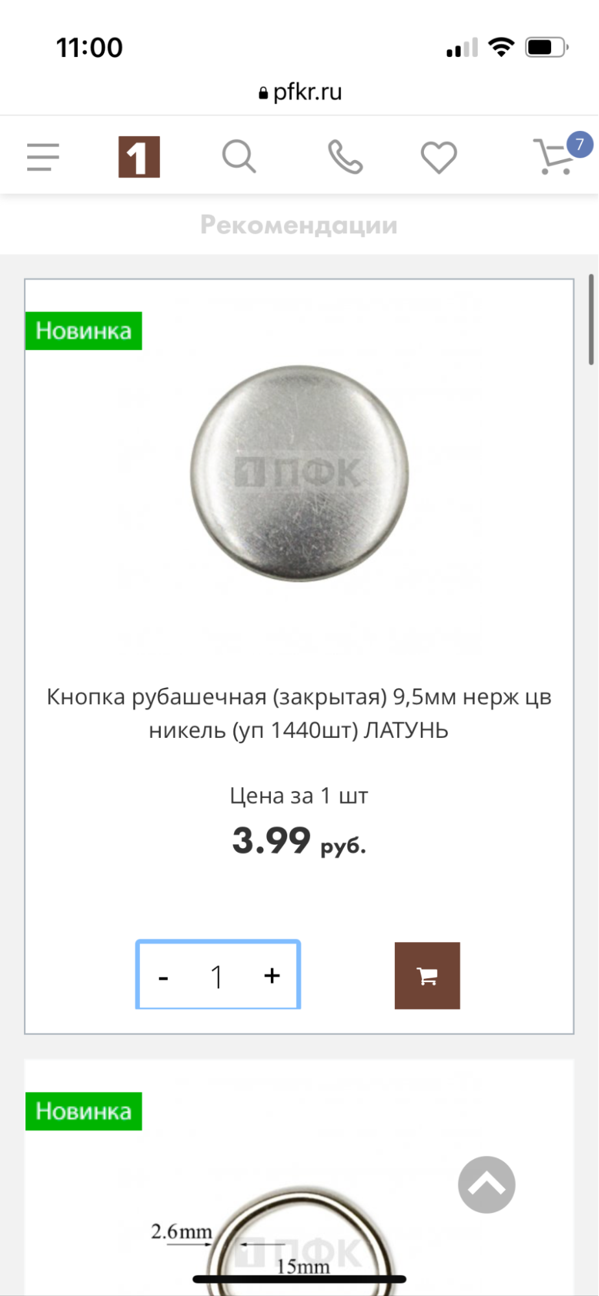Open the search magnifier icon
This screenshot has height=1296, width=599.
(x=239, y=157)
